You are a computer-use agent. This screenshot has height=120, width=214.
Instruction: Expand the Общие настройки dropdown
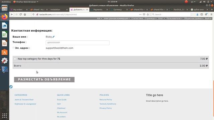click(x=194, y=18)
